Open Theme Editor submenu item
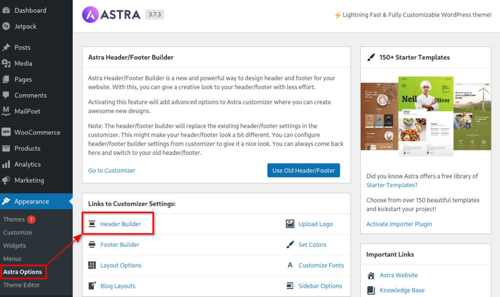 coord(21,285)
